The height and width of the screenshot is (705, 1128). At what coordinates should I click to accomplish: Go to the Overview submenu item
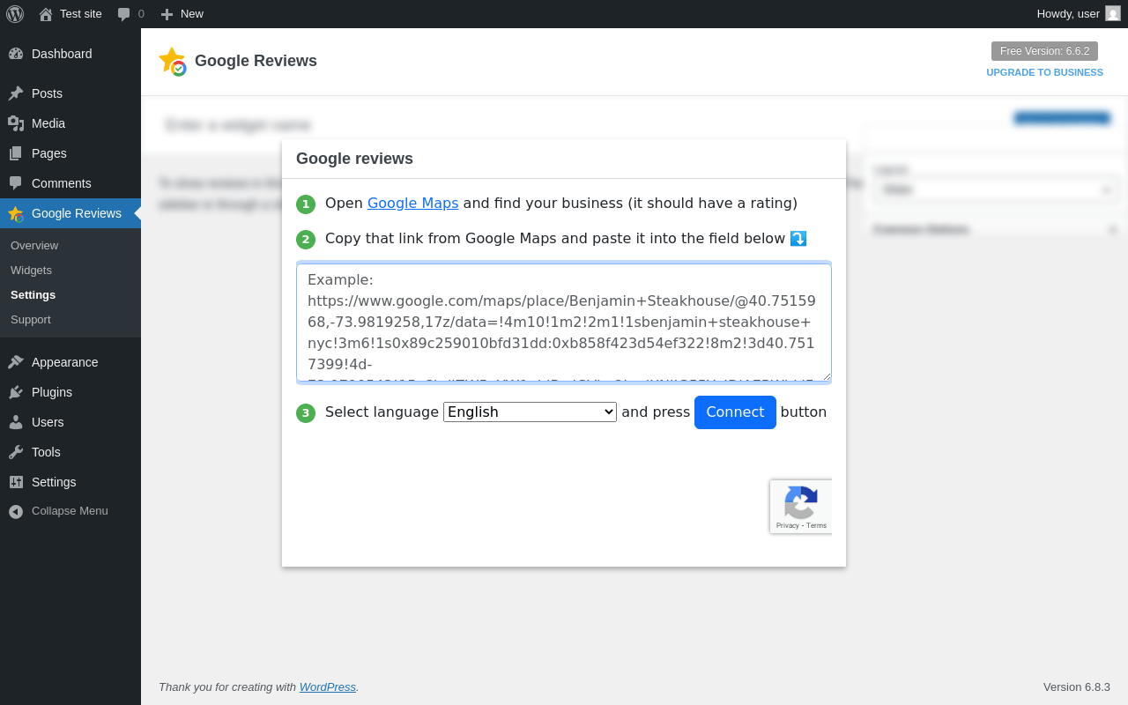[x=34, y=246]
